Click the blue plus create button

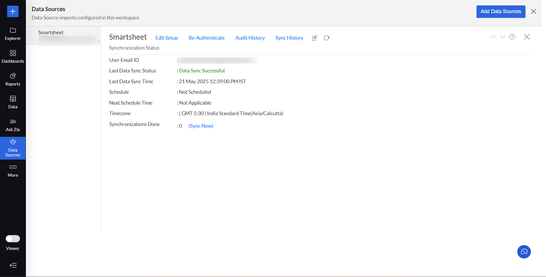(13, 11)
